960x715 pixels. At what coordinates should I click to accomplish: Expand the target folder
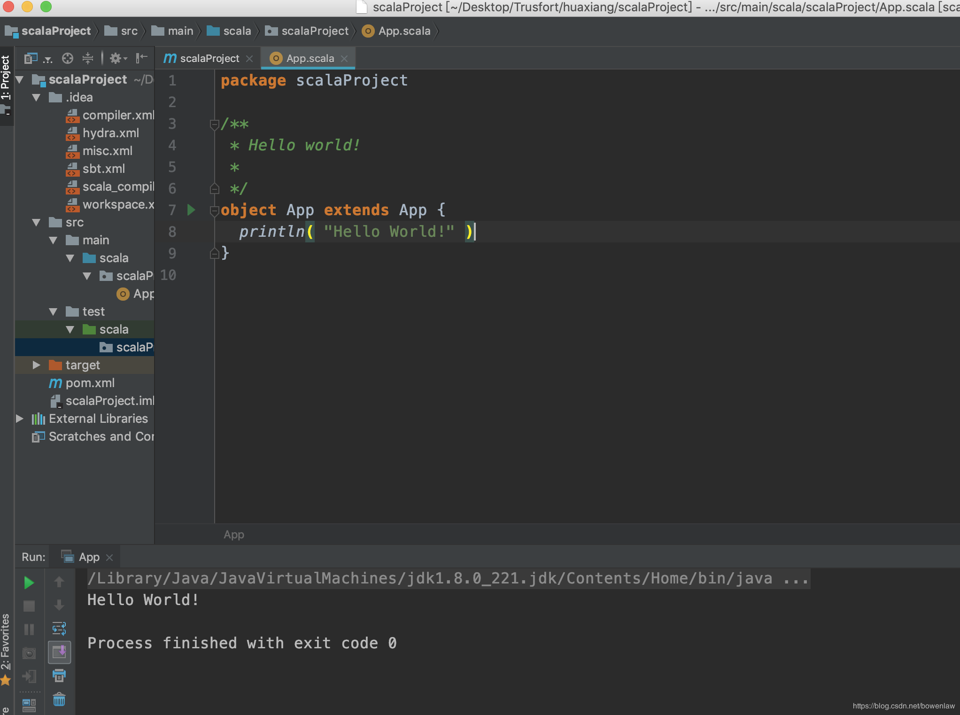point(36,365)
